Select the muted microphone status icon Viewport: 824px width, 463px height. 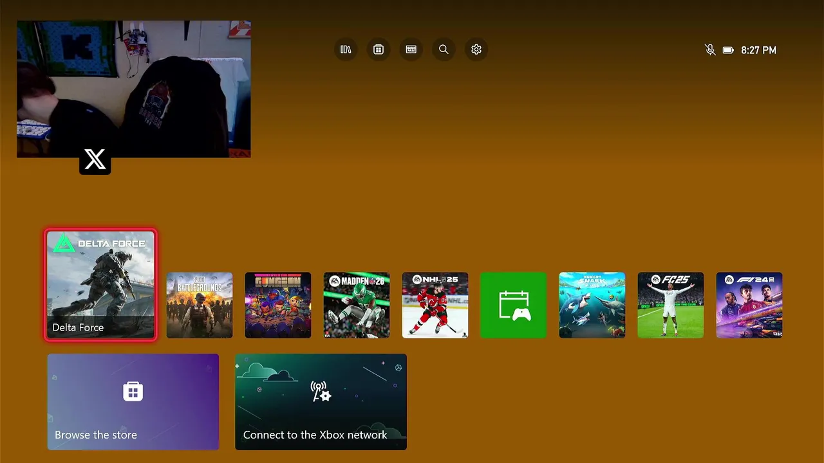pyautogui.click(x=710, y=50)
